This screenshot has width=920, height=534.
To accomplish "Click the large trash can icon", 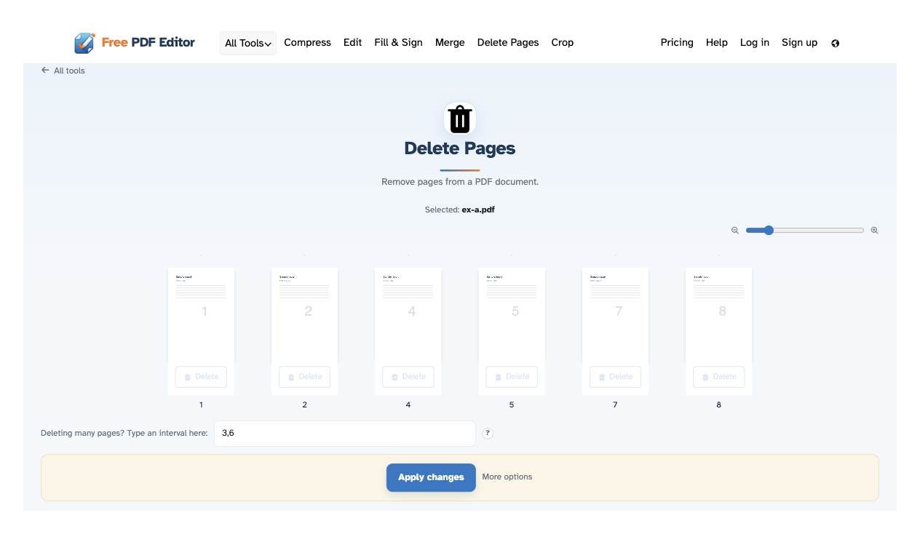I will 460,119.
